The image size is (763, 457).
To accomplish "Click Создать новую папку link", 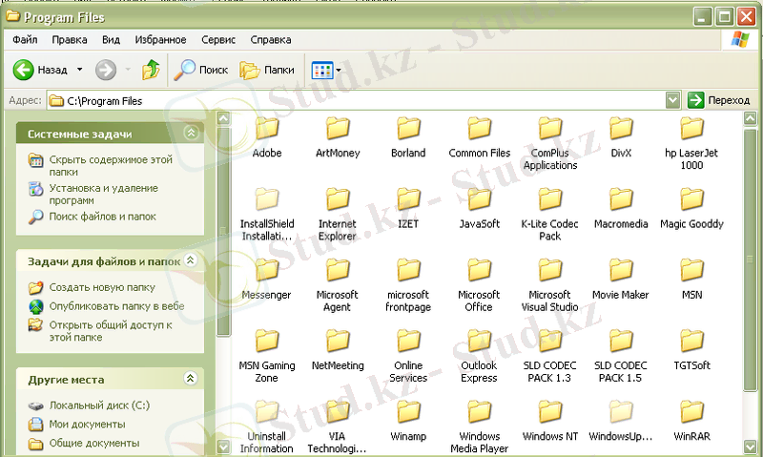I will (102, 287).
